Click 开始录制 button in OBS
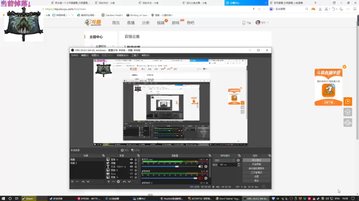 point(256,164)
